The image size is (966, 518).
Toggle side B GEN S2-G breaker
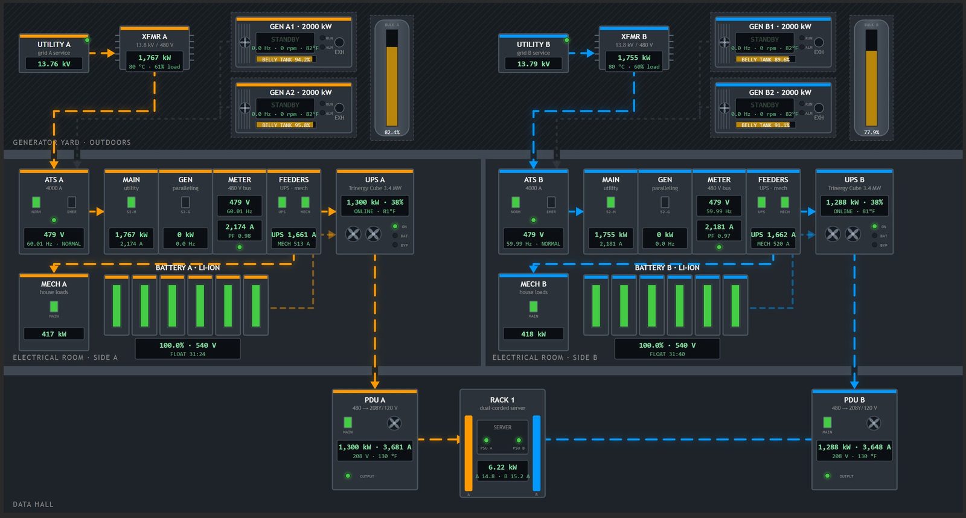(665, 202)
